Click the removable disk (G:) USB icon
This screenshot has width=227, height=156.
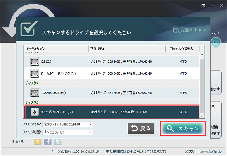34,112
